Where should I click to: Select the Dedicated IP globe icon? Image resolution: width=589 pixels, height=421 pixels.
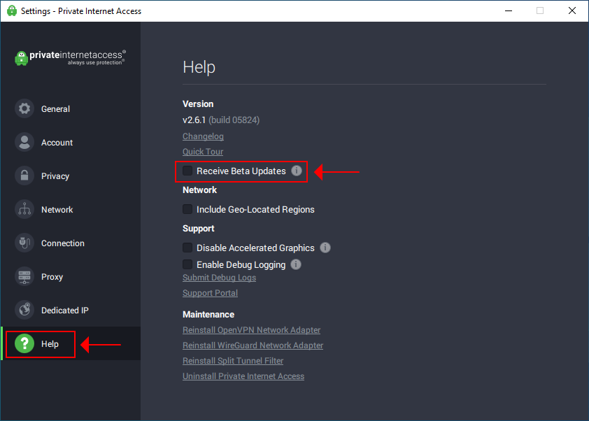(24, 311)
